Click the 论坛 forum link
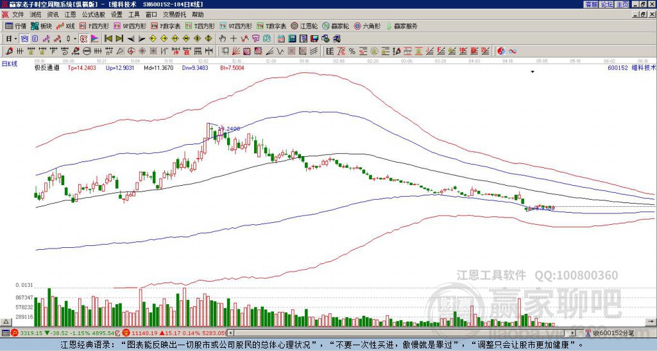The image size is (657, 351). (x=607, y=4)
